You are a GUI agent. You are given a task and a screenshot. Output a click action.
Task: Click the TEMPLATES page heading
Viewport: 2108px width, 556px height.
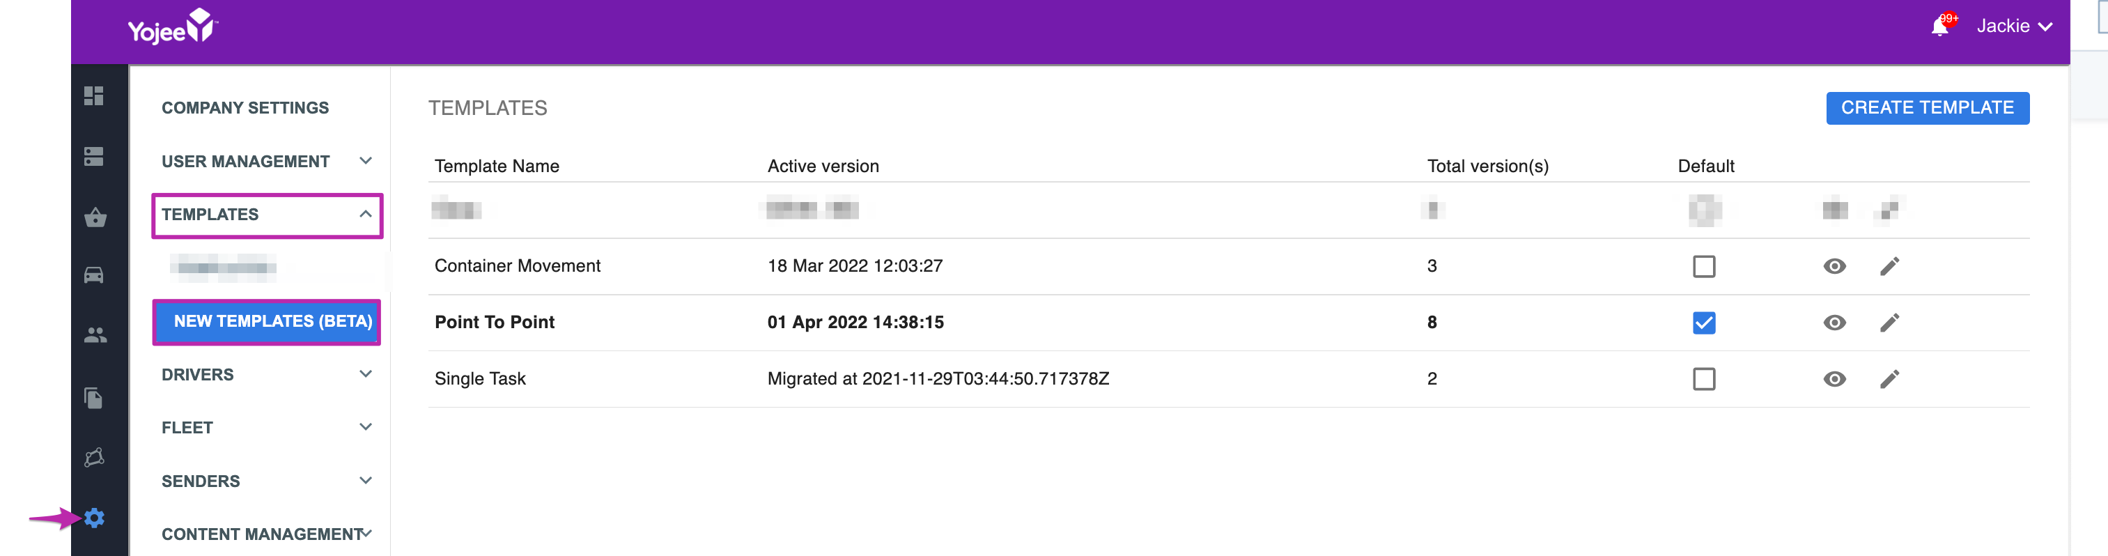point(488,108)
